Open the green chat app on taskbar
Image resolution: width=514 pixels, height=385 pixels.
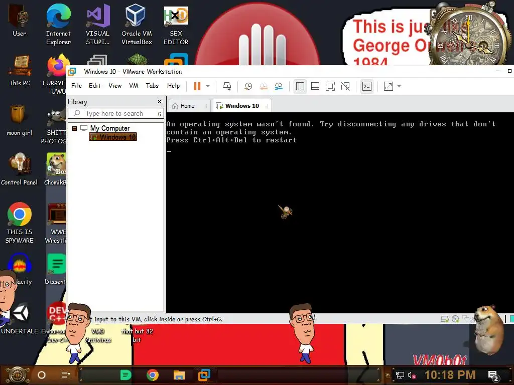pos(126,375)
